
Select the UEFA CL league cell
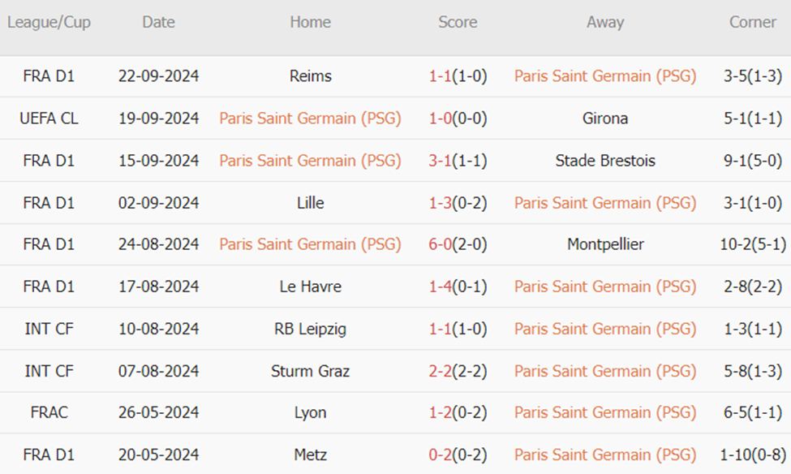(x=49, y=118)
